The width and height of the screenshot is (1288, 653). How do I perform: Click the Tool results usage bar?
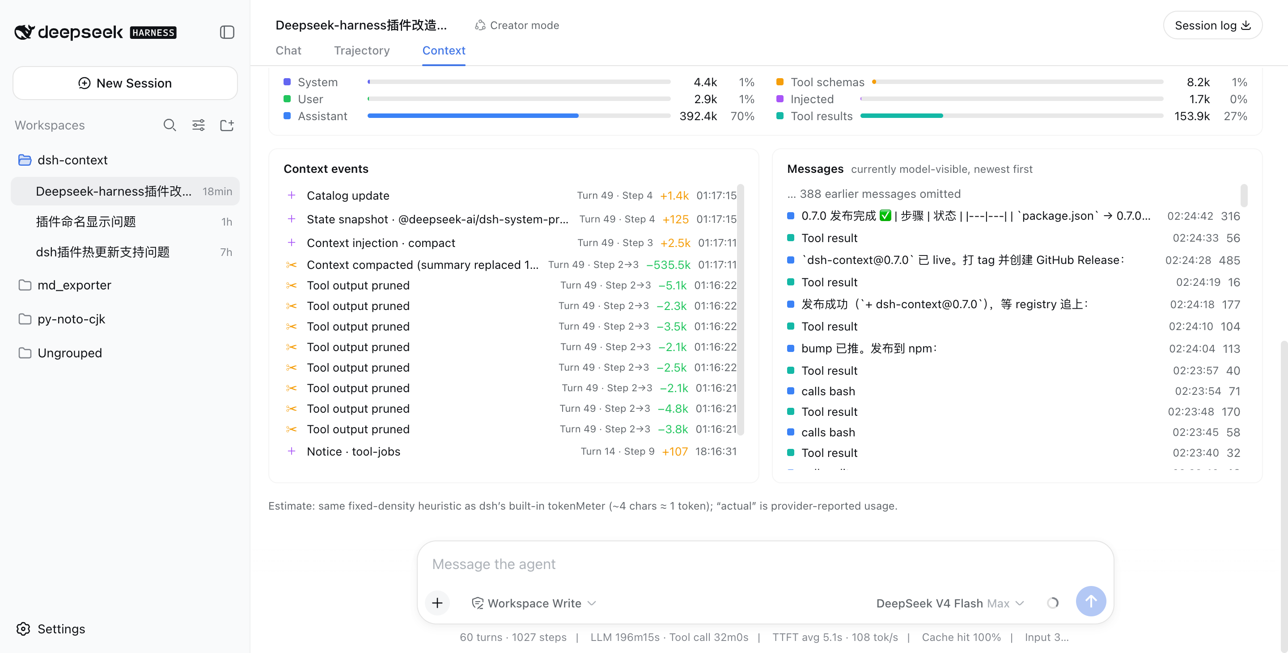[1012, 116]
